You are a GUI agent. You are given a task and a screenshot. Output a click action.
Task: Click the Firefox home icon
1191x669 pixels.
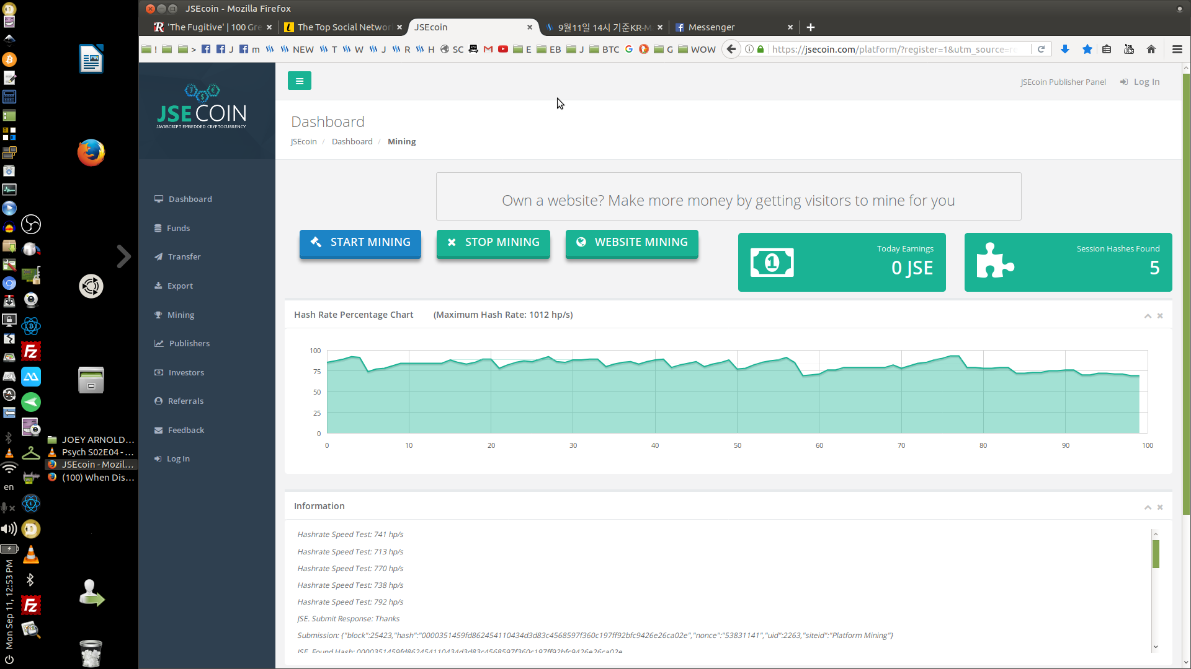coord(1151,49)
